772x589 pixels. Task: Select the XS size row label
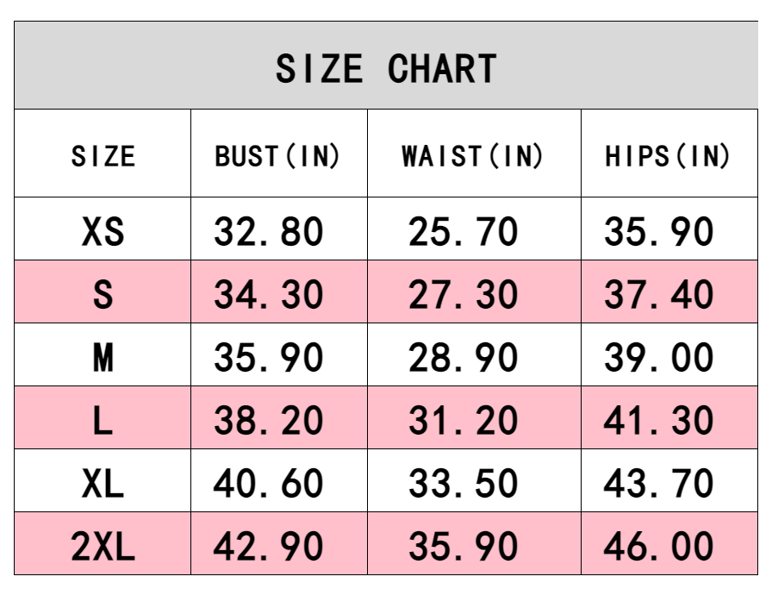point(103,231)
